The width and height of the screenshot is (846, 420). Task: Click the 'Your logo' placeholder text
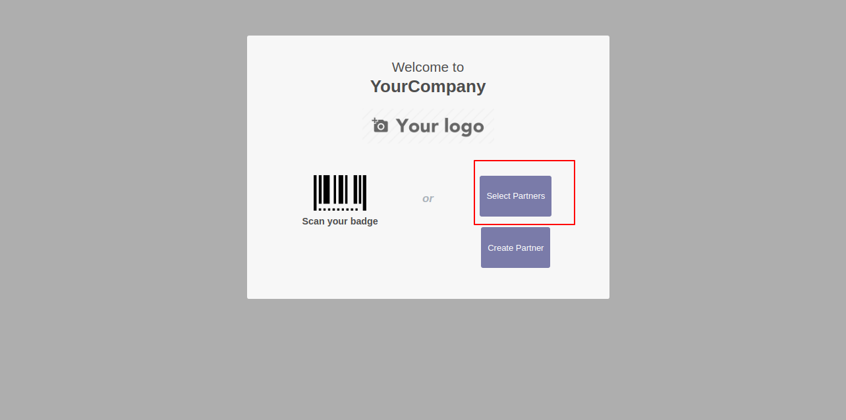point(439,126)
